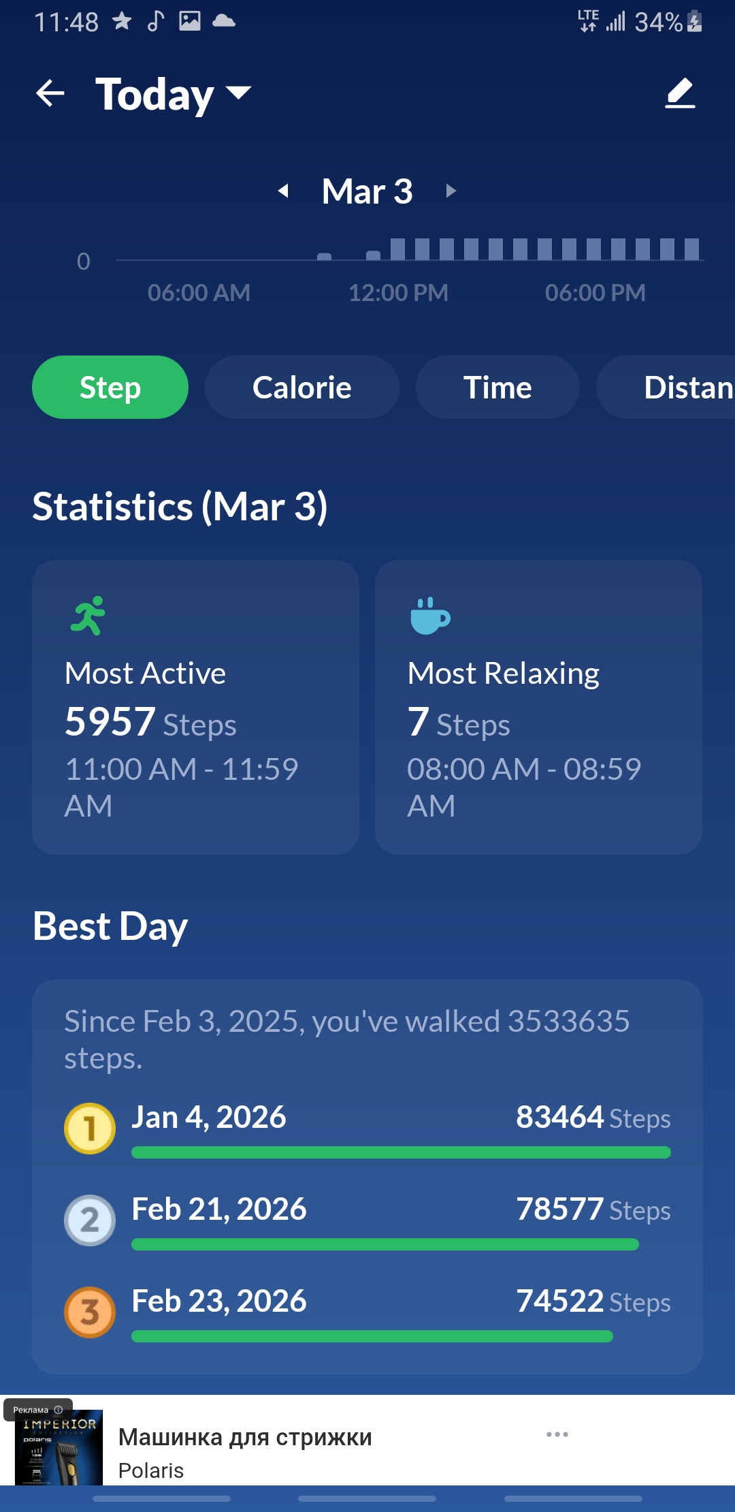Image resolution: width=735 pixels, height=1512 pixels.
Task: Open the Most Active statistics card
Action: [x=195, y=707]
